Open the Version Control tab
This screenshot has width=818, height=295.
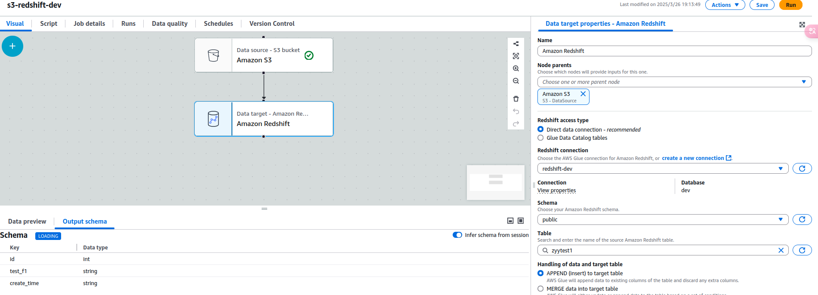(272, 24)
